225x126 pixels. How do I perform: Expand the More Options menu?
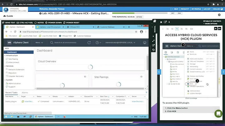click(210, 24)
